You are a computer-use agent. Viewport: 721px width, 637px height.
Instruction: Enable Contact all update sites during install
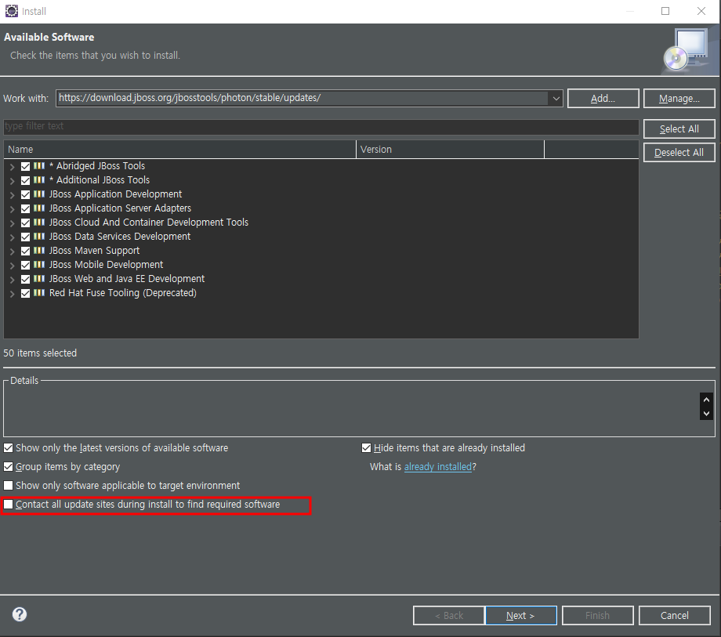9,504
